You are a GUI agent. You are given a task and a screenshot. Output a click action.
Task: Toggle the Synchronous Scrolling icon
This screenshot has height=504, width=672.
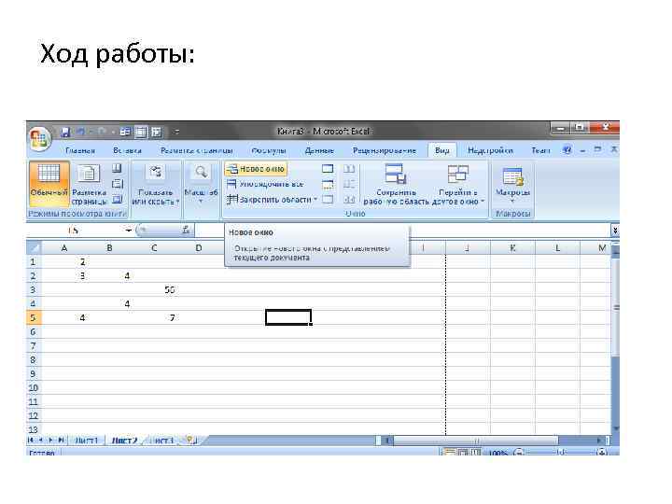pos(349,184)
